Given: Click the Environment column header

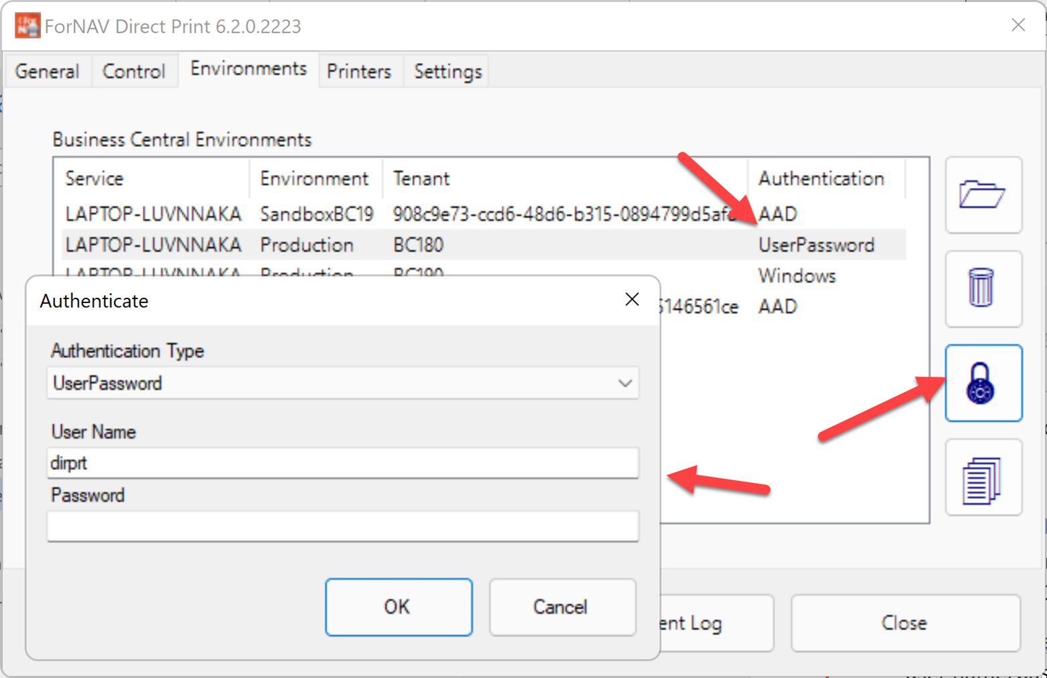Looking at the screenshot, I should pyautogui.click(x=314, y=178).
